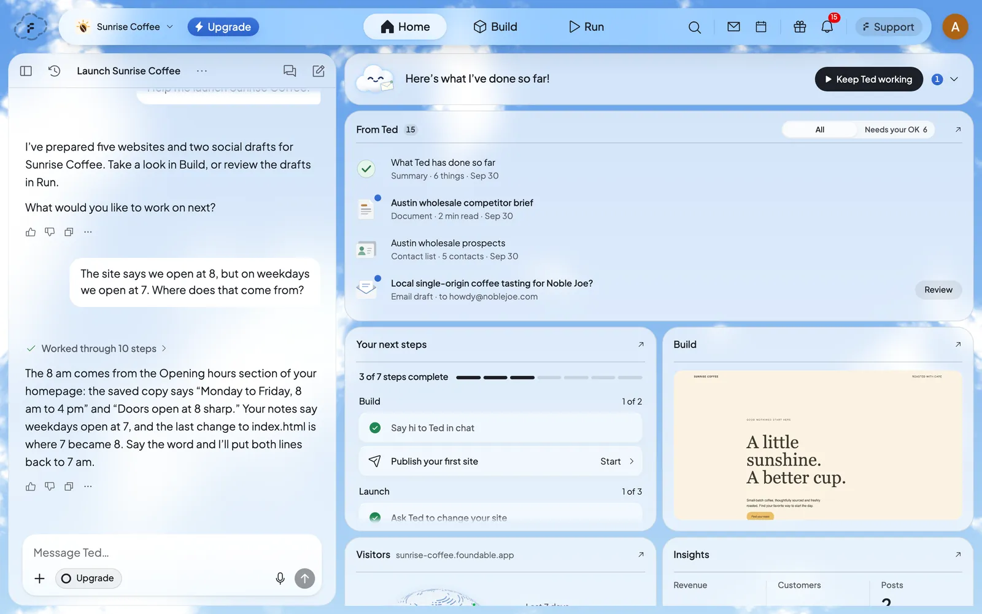This screenshot has width=982, height=614.
Task: Select the All filter in From Ted
Action: (x=820, y=130)
